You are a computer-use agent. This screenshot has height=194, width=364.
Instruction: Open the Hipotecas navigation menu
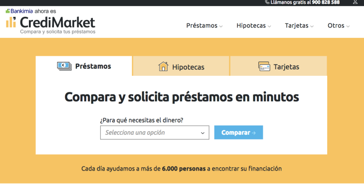[x=253, y=25]
